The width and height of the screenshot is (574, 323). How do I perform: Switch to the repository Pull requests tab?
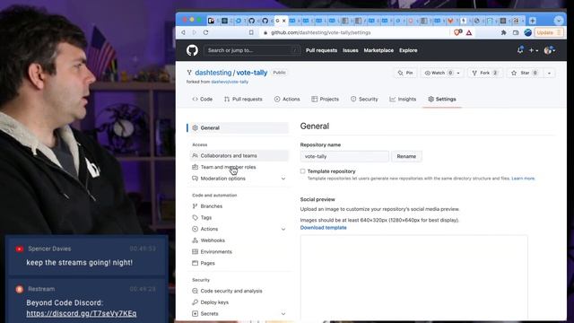click(243, 99)
